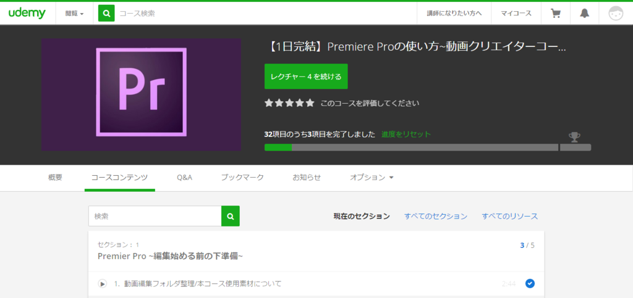The height and width of the screenshot is (298, 633).
Task: Go to マイコース
Action: (x=516, y=14)
